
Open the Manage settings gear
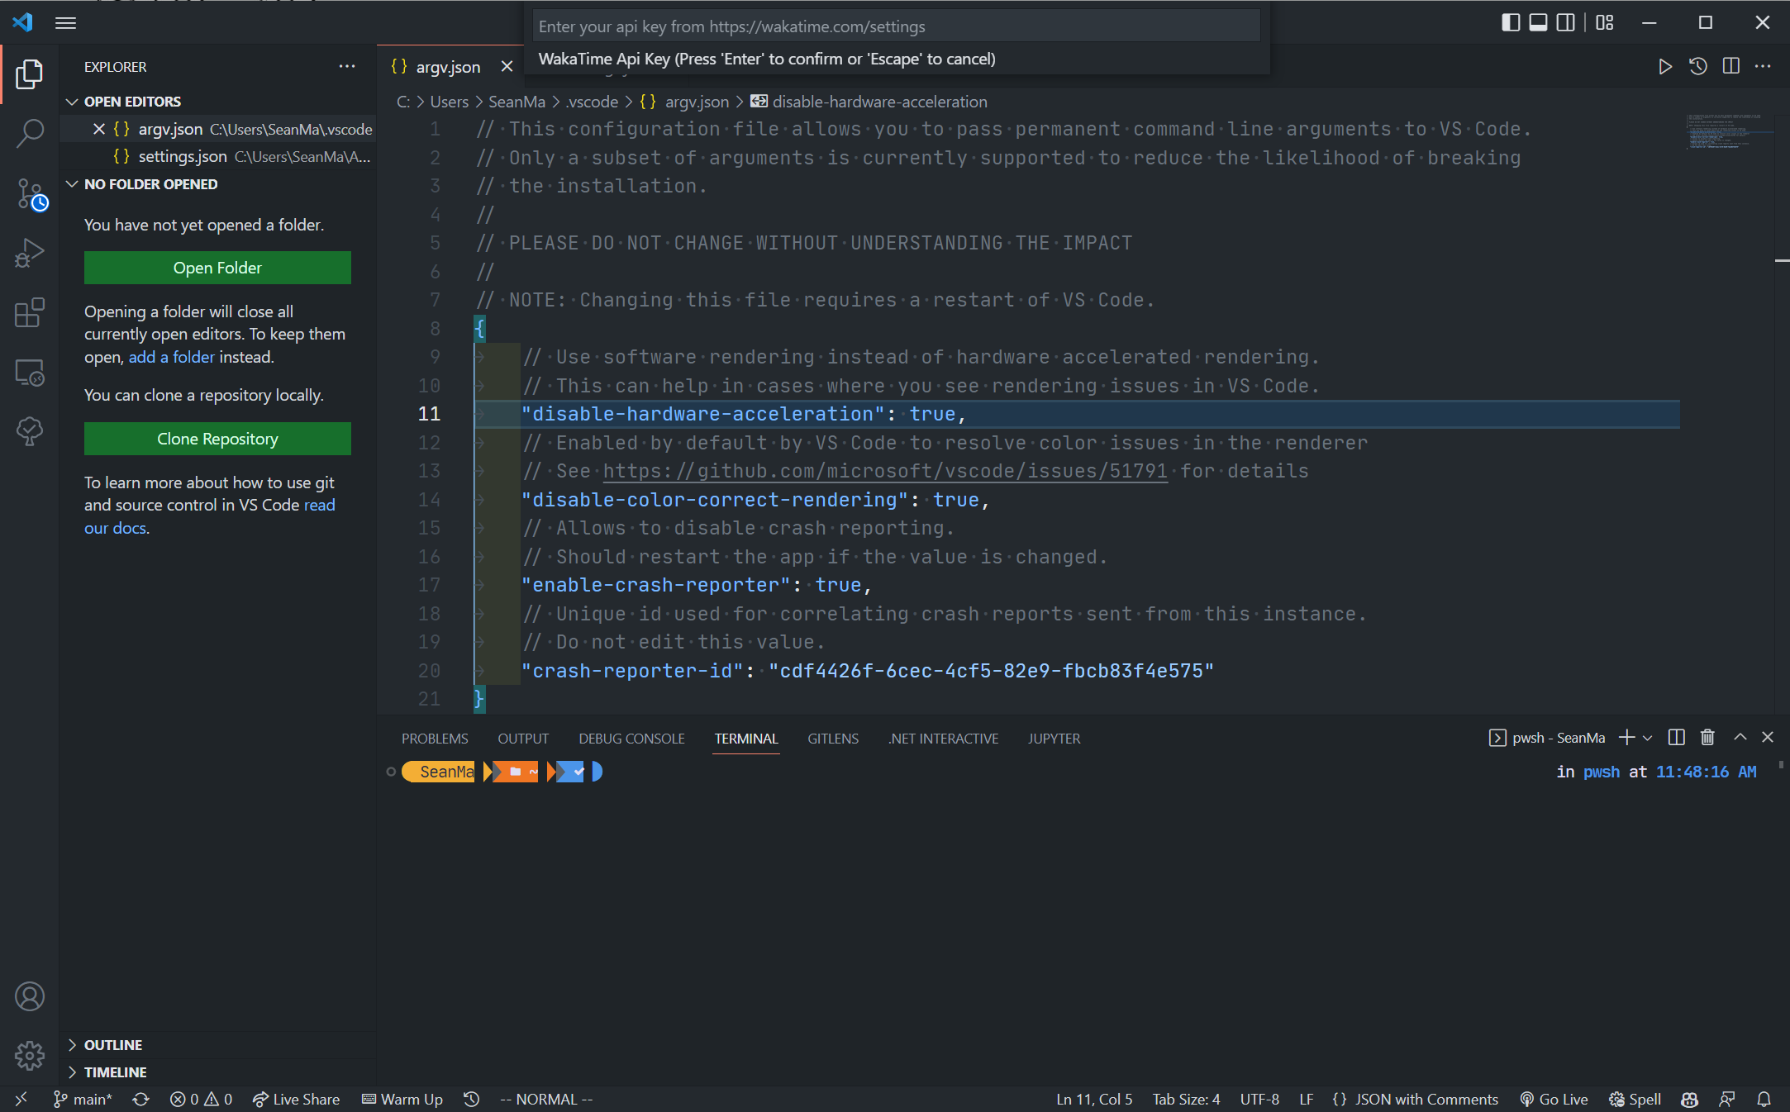tap(30, 1055)
